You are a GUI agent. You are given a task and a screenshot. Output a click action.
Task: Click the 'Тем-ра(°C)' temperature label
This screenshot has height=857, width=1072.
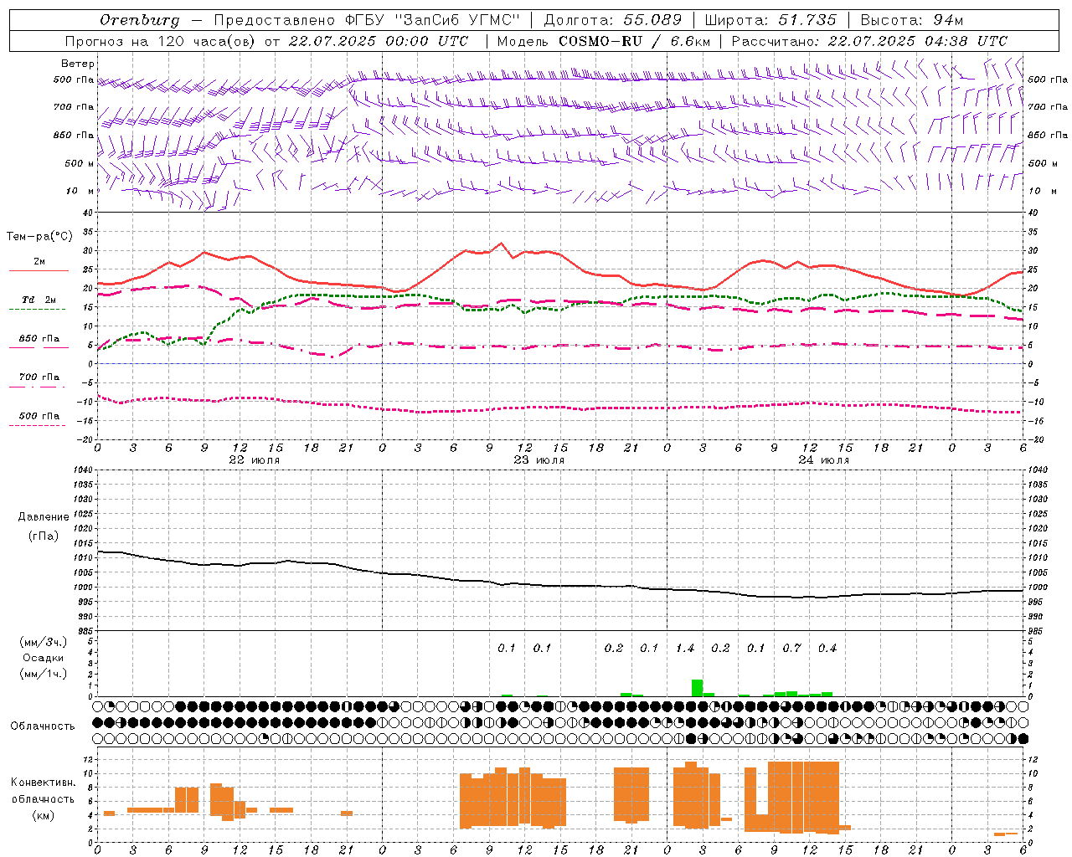pyautogui.click(x=39, y=237)
